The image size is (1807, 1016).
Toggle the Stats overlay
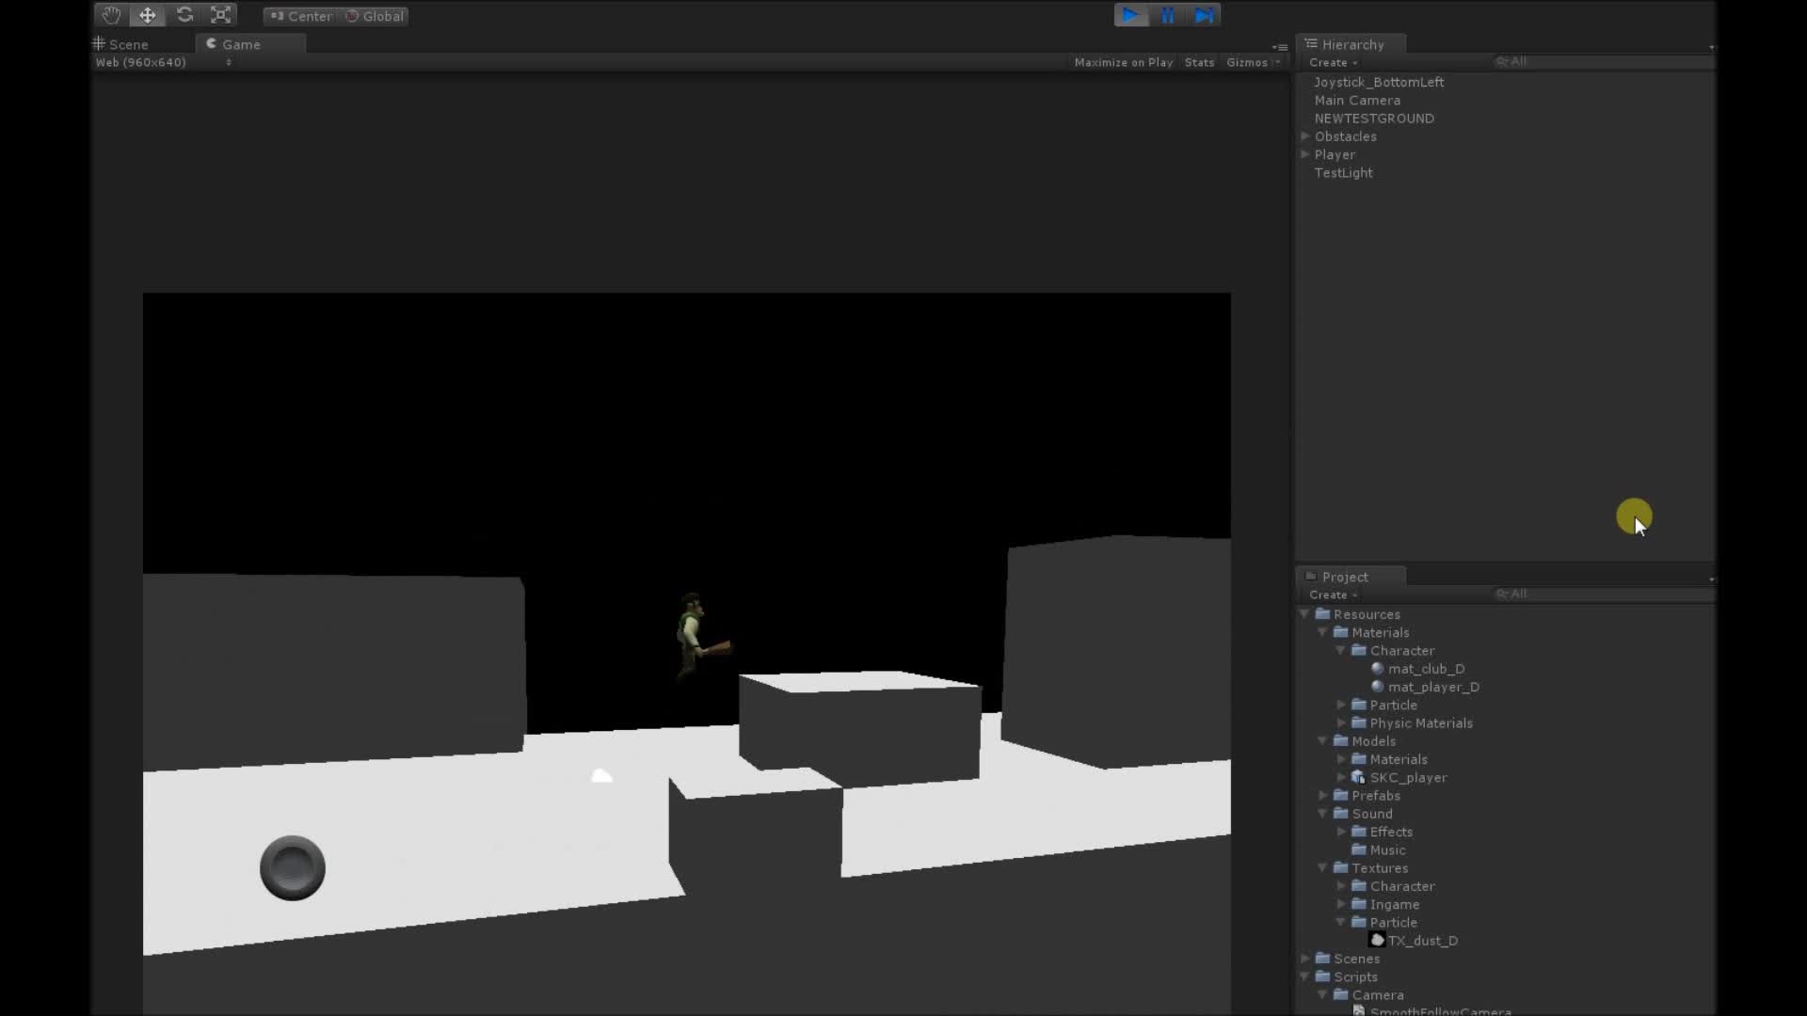point(1199,62)
